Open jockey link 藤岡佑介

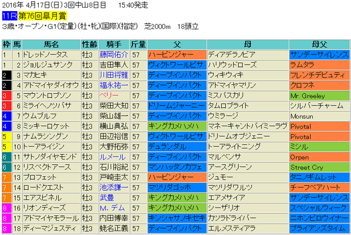coord(114,55)
